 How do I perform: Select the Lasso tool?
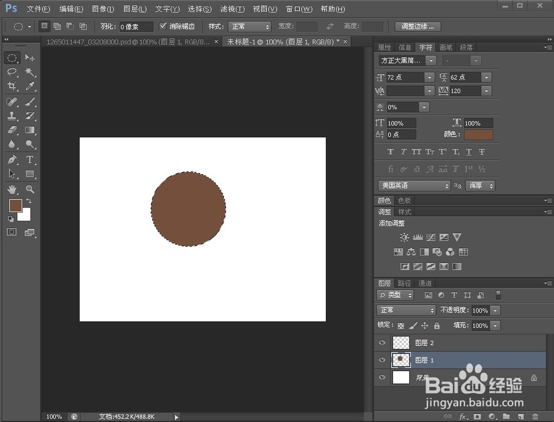pos(12,72)
